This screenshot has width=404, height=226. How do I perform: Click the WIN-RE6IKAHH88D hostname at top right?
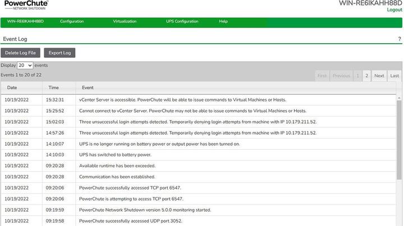click(x=370, y=3)
